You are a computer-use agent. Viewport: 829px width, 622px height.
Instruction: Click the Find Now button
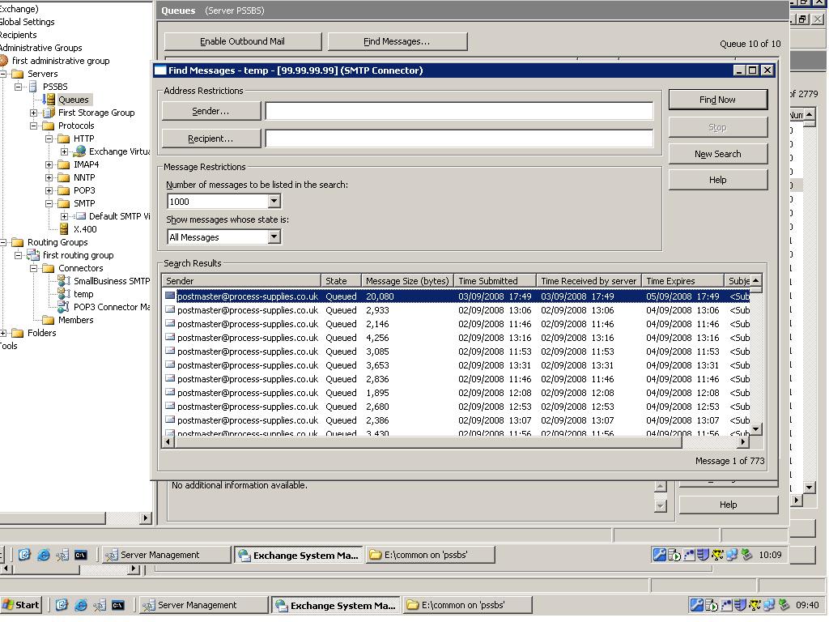[x=717, y=99]
